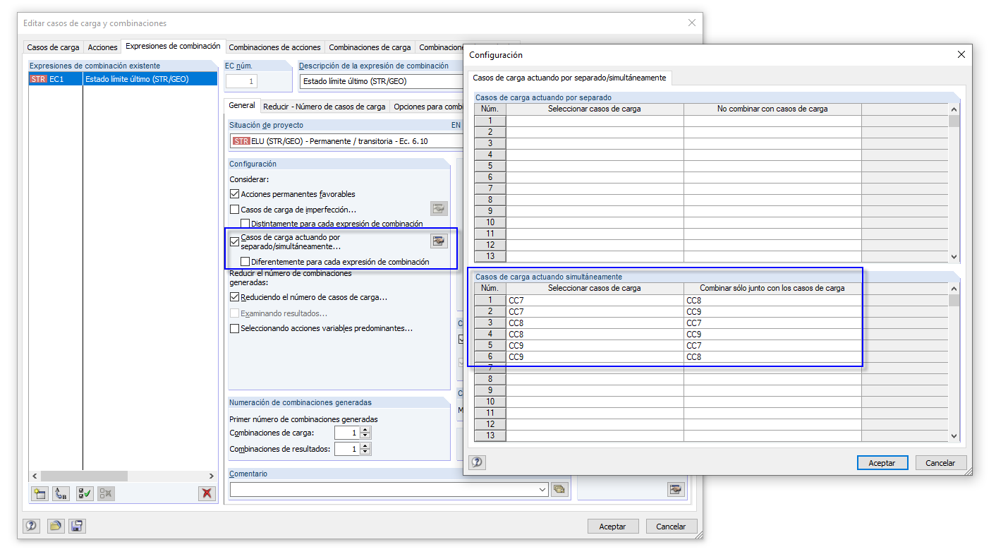The width and height of the screenshot is (996, 559).
Task: Delete the selected combination expression with the red X
Action: (207, 493)
